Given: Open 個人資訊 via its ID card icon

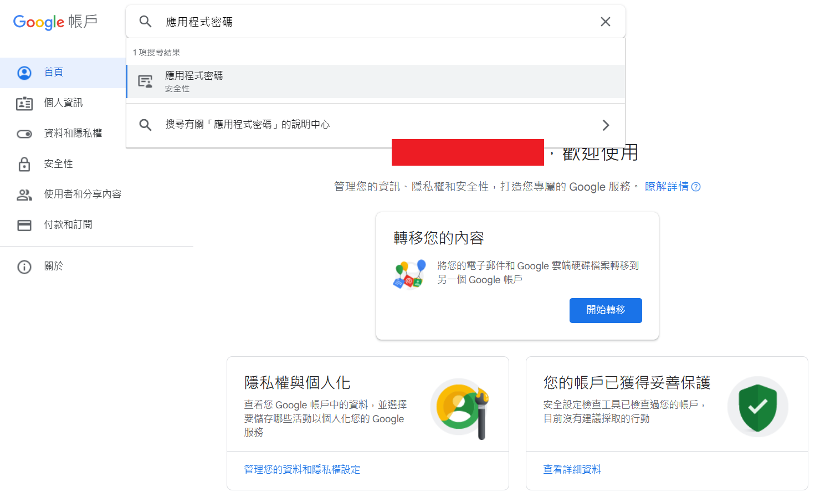Looking at the screenshot, I should (x=24, y=103).
